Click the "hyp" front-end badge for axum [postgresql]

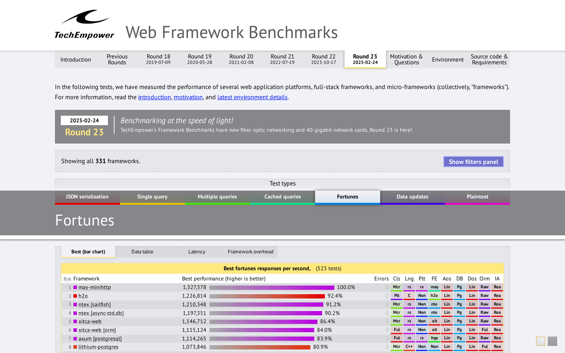click(x=434, y=338)
